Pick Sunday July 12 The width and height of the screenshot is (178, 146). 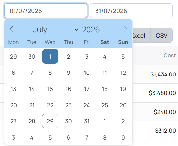pyautogui.click(x=123, y=73)
